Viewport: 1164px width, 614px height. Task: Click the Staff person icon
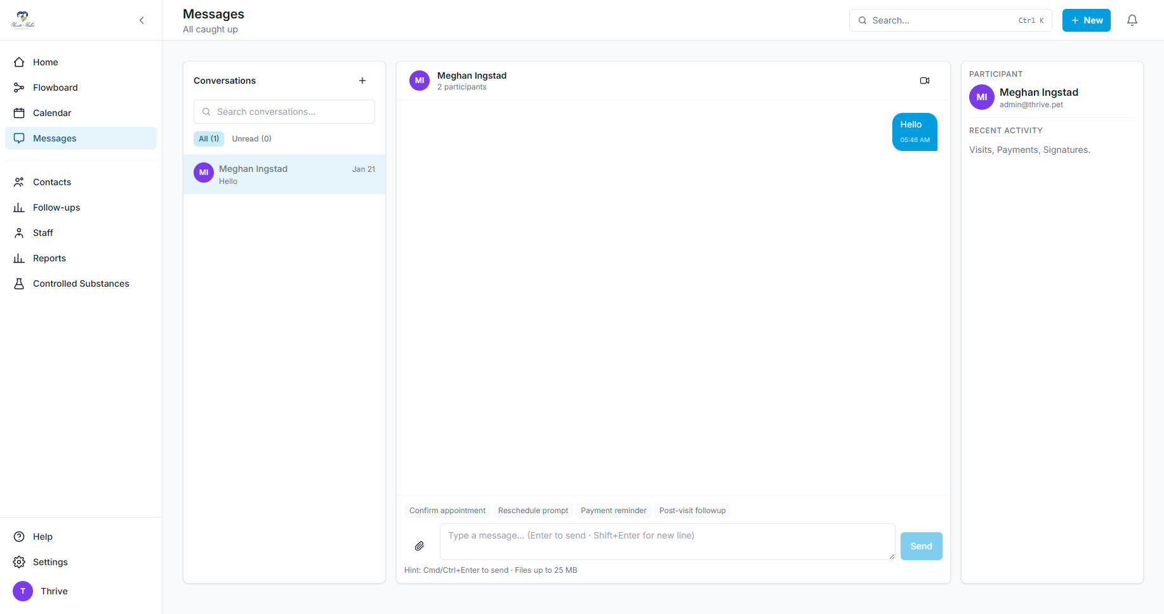19,233
